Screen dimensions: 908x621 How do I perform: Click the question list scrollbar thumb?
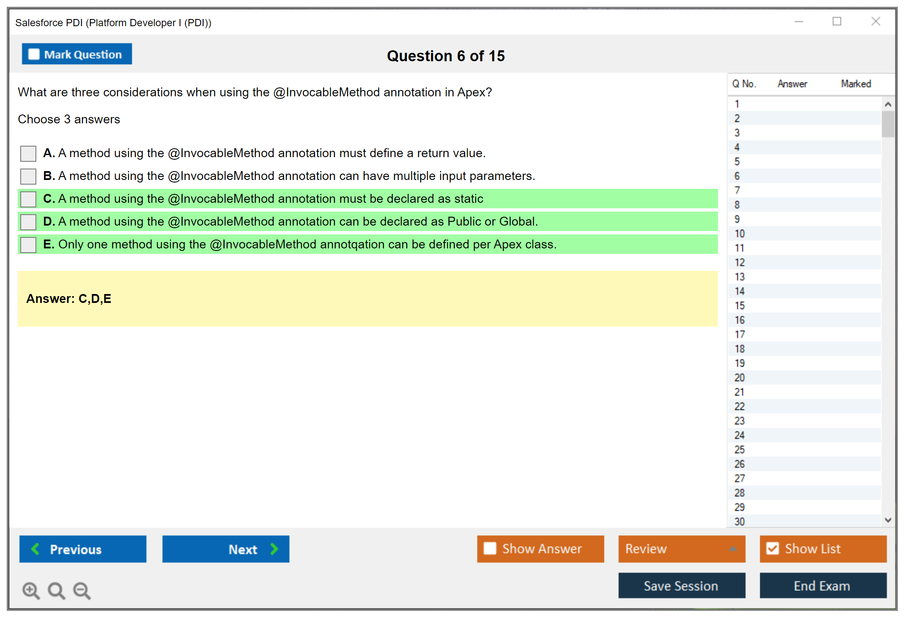coord(888,124)
